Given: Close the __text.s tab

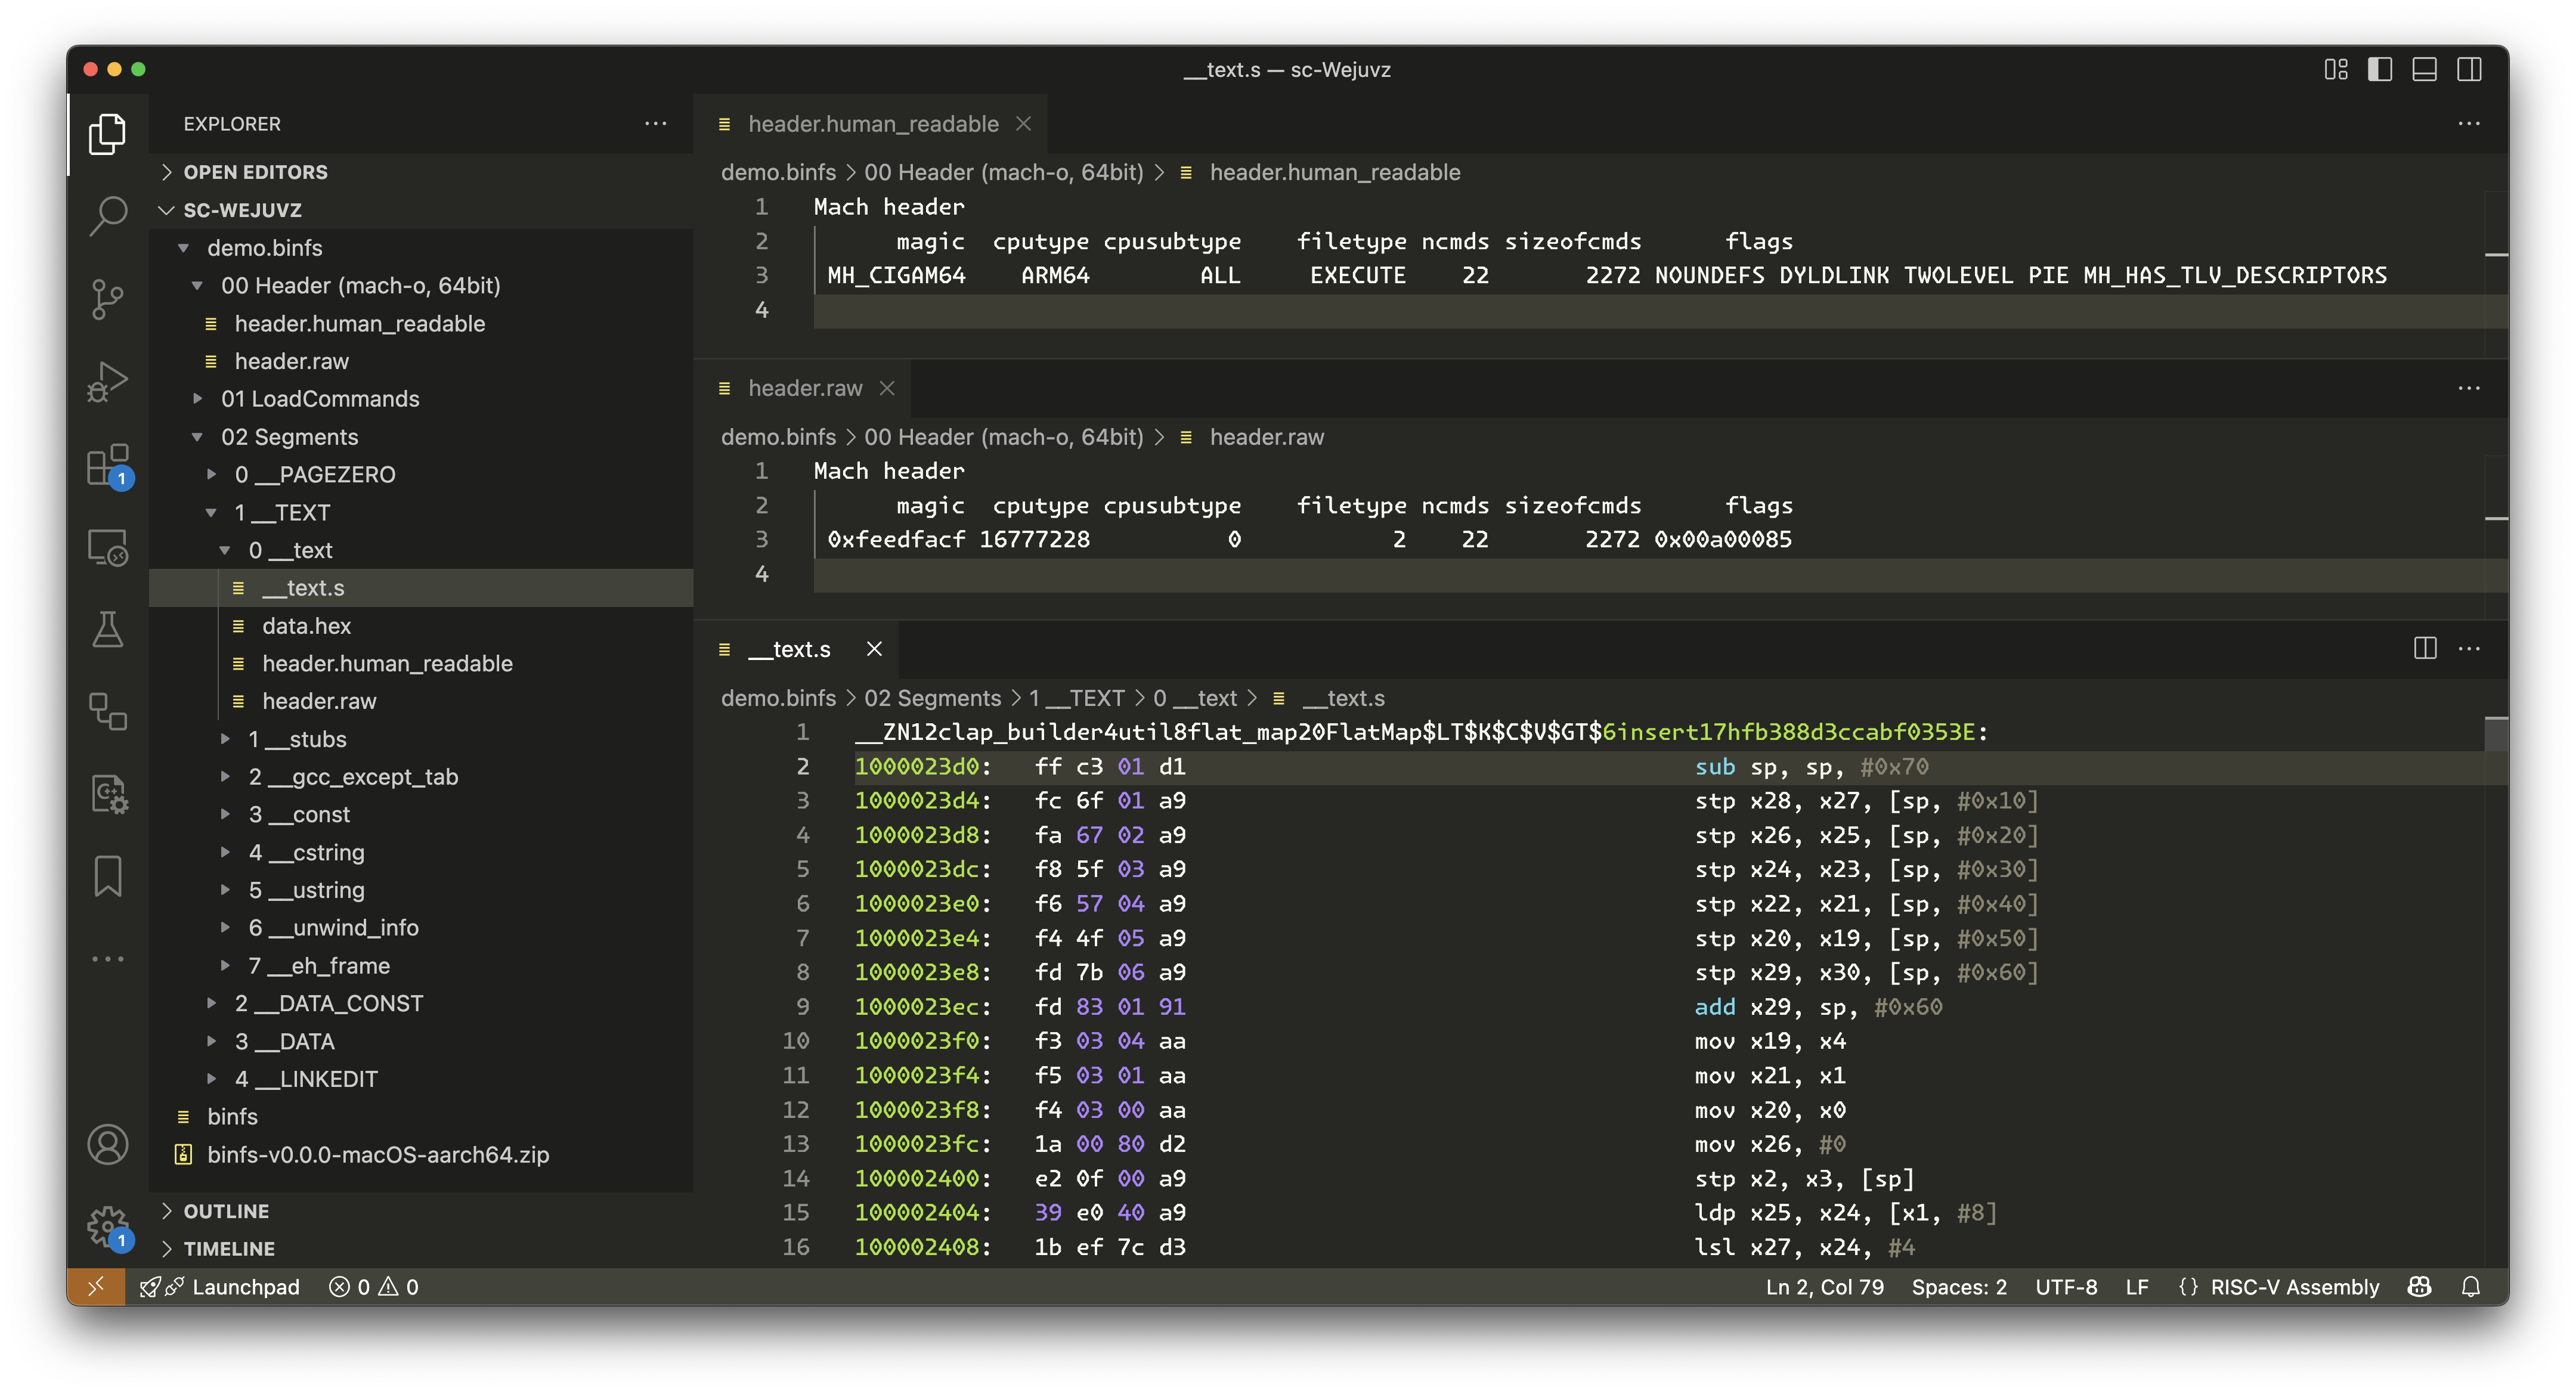Looking at the screenshot, I should pyautogui.click(x=874, y=649).
